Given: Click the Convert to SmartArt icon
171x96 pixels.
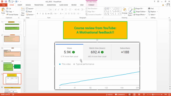Looking at the screenshot, I should (87, 15).
